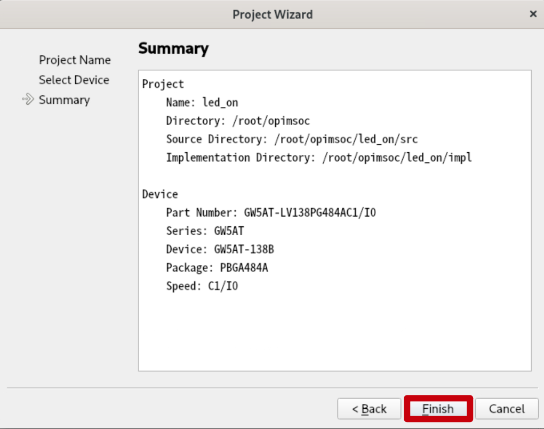The height and width of the screenshot is (429, 544).
Task: Click the arrow icon beside Summary step
Action: [x=28, y=100]
